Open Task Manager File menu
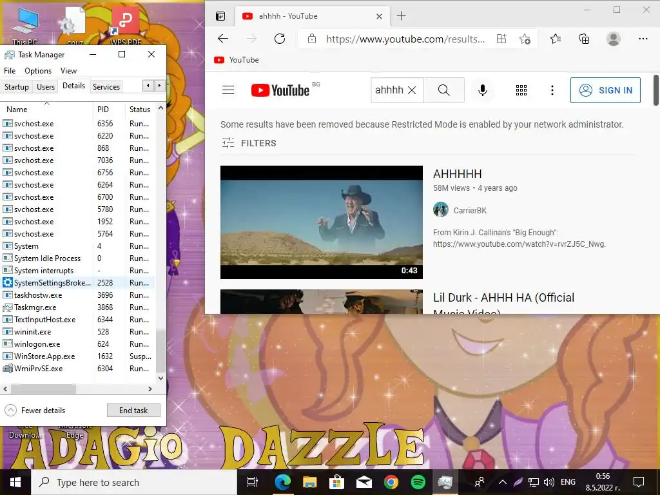Screen dimensions: 660x495 click(10, 71)
